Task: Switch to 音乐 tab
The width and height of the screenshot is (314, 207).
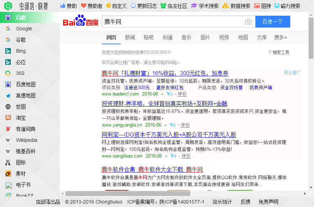Action: click(186, 37)
